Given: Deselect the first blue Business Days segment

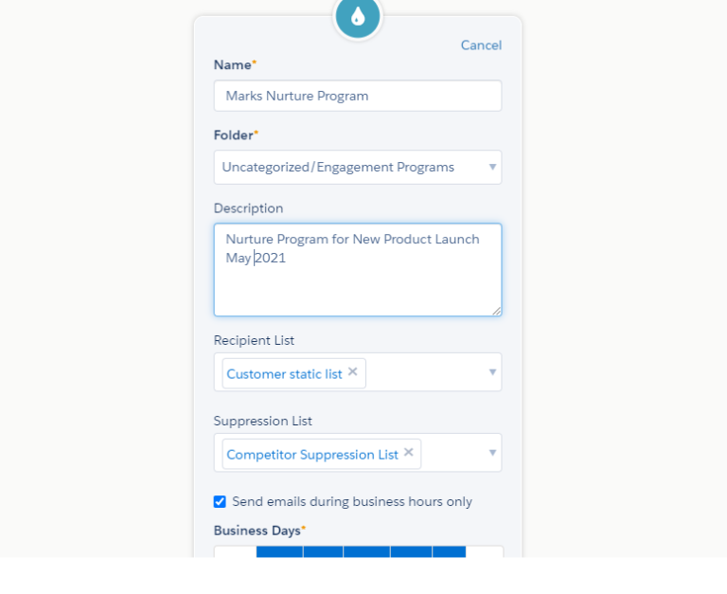Looking at the screenshot, I should (279, 551).
